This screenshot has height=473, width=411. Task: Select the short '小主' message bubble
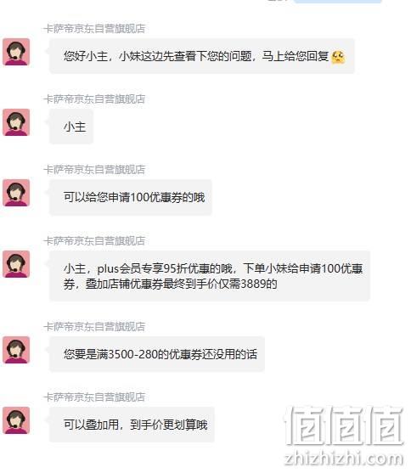[x=71, y=127]
